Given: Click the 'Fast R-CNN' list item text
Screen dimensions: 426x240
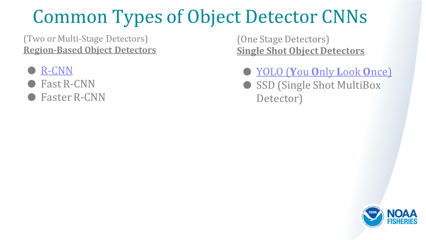Looking at the screenshot, I should [x=68, y=84].
